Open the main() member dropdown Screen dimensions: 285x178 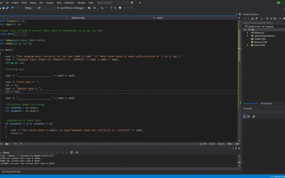click(195, 18)
